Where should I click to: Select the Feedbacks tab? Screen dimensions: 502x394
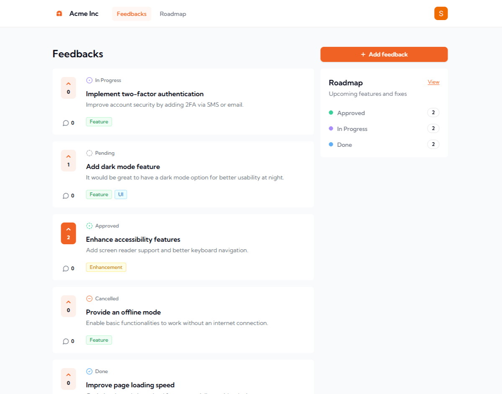point(131,13)
